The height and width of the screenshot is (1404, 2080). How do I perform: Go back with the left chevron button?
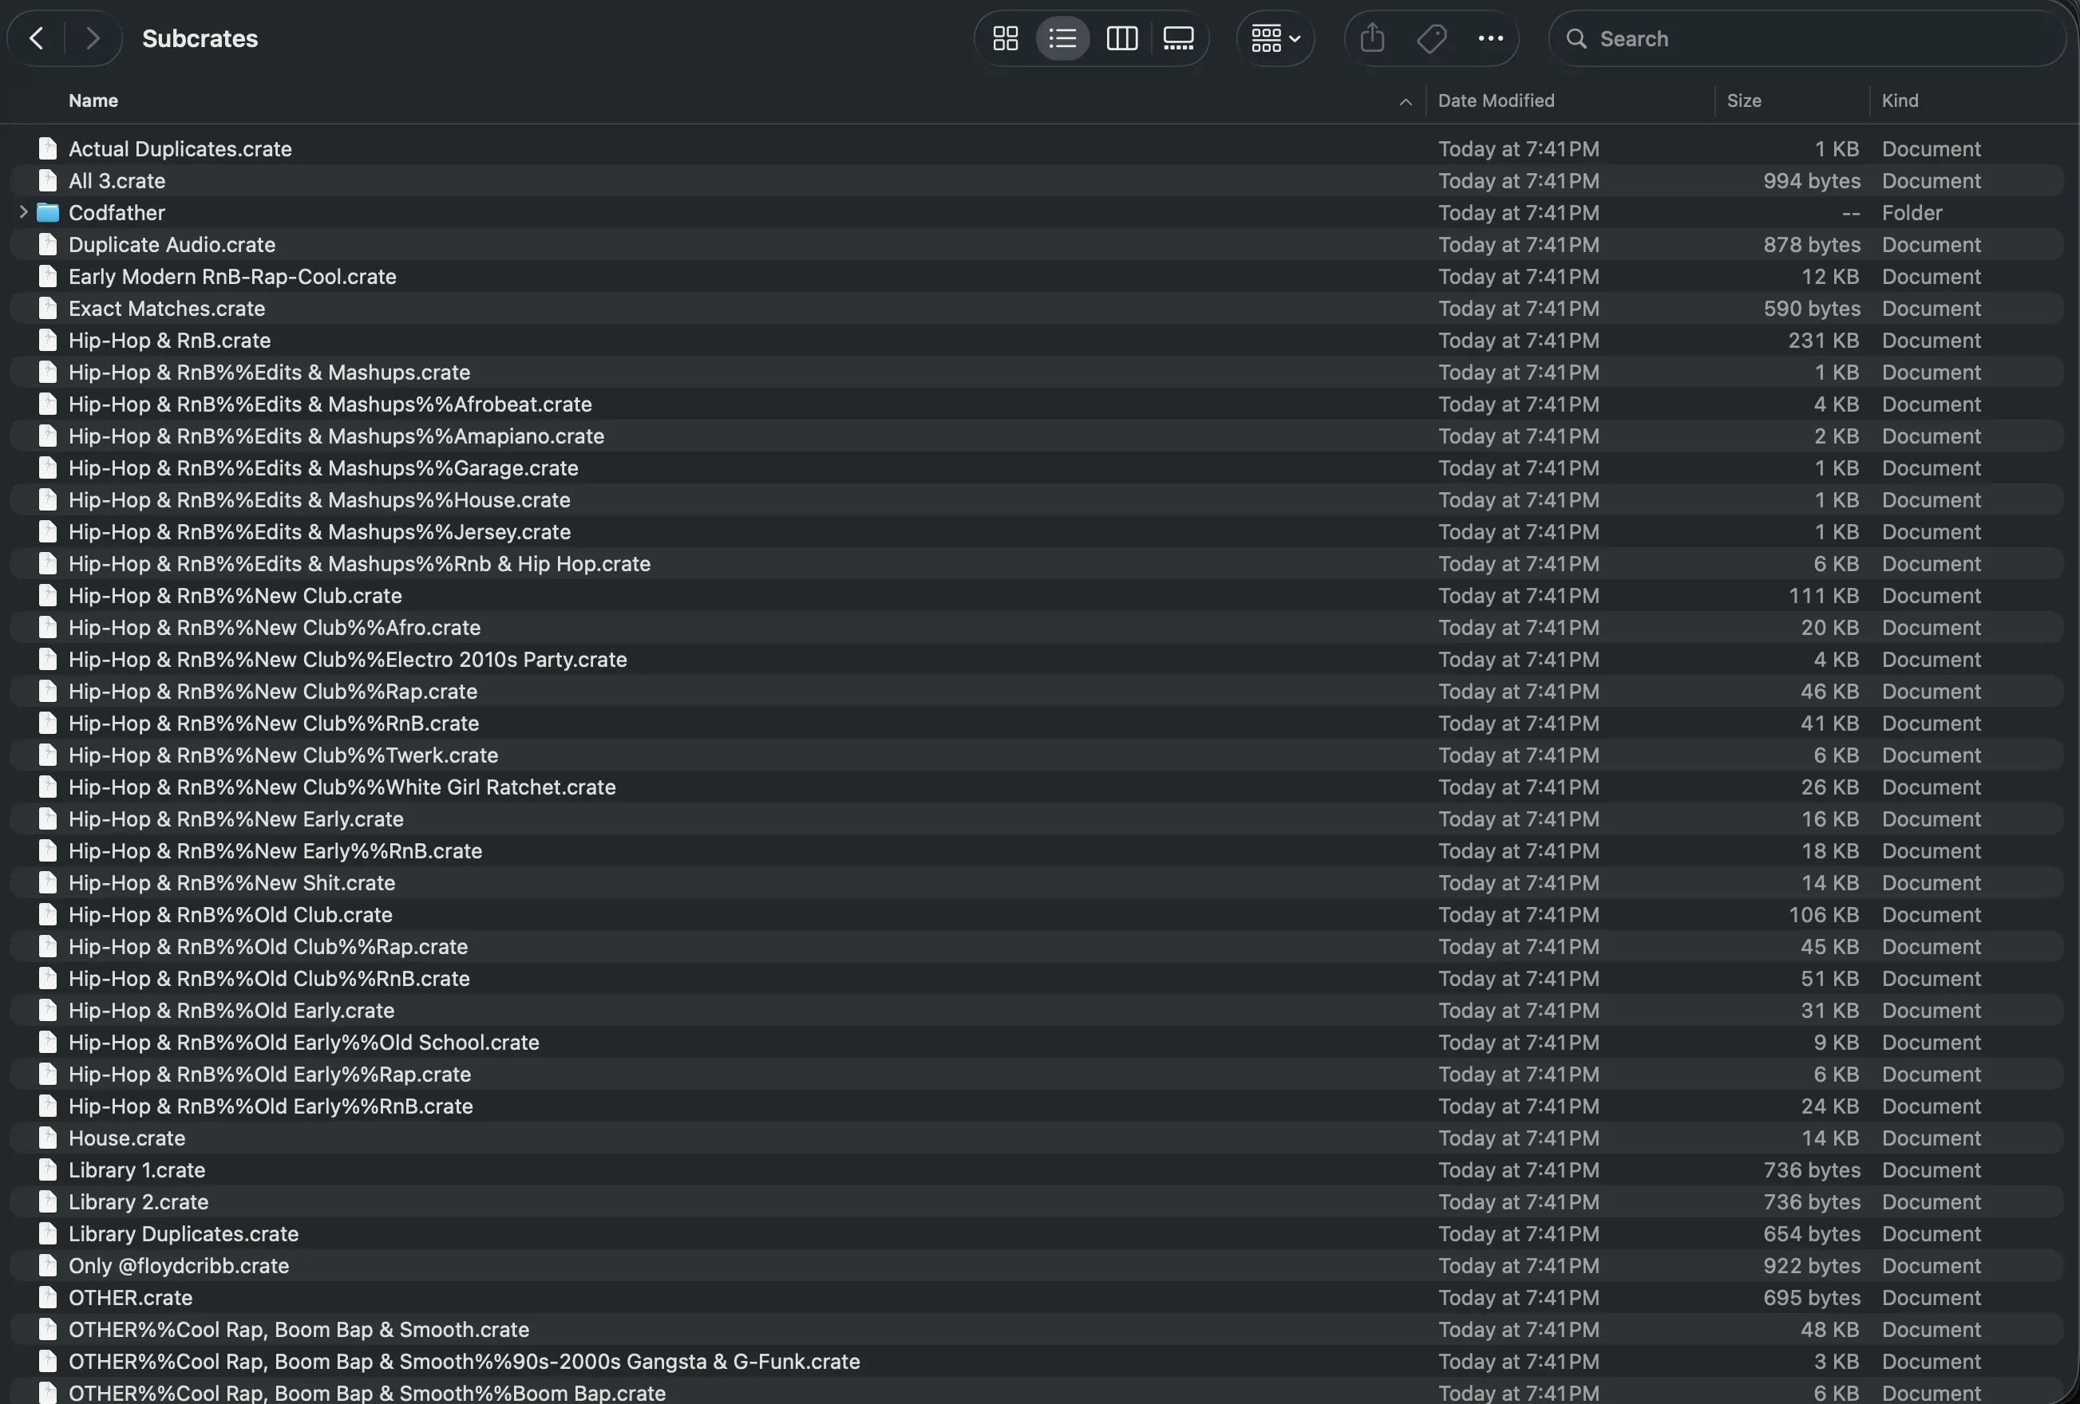(x=37, y=38)
